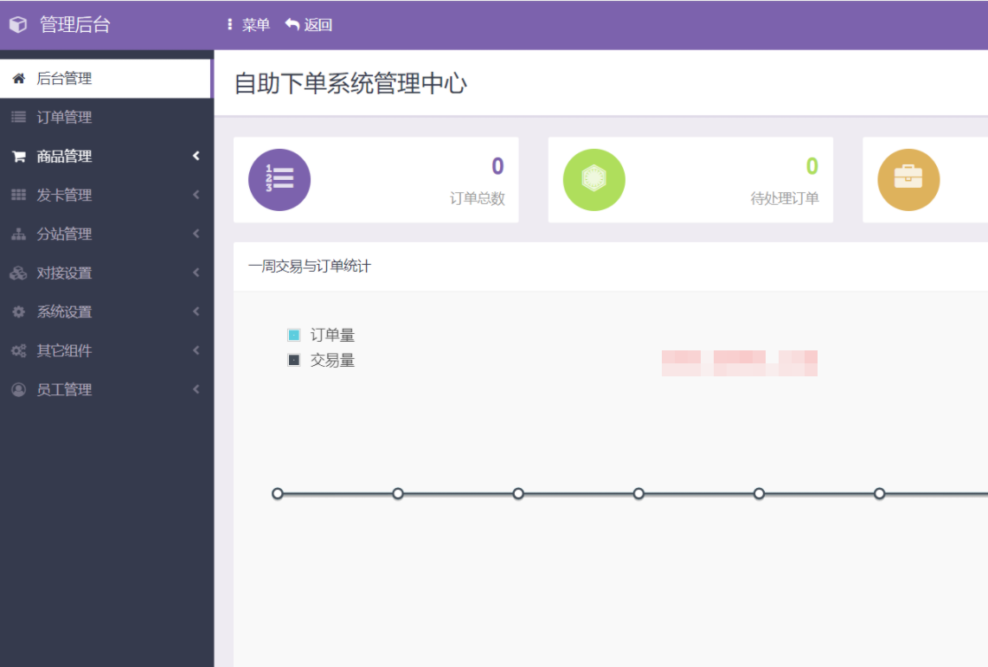Click the list icon for 订单管理
Screen dimensions: 988x667
pos(17,117)
